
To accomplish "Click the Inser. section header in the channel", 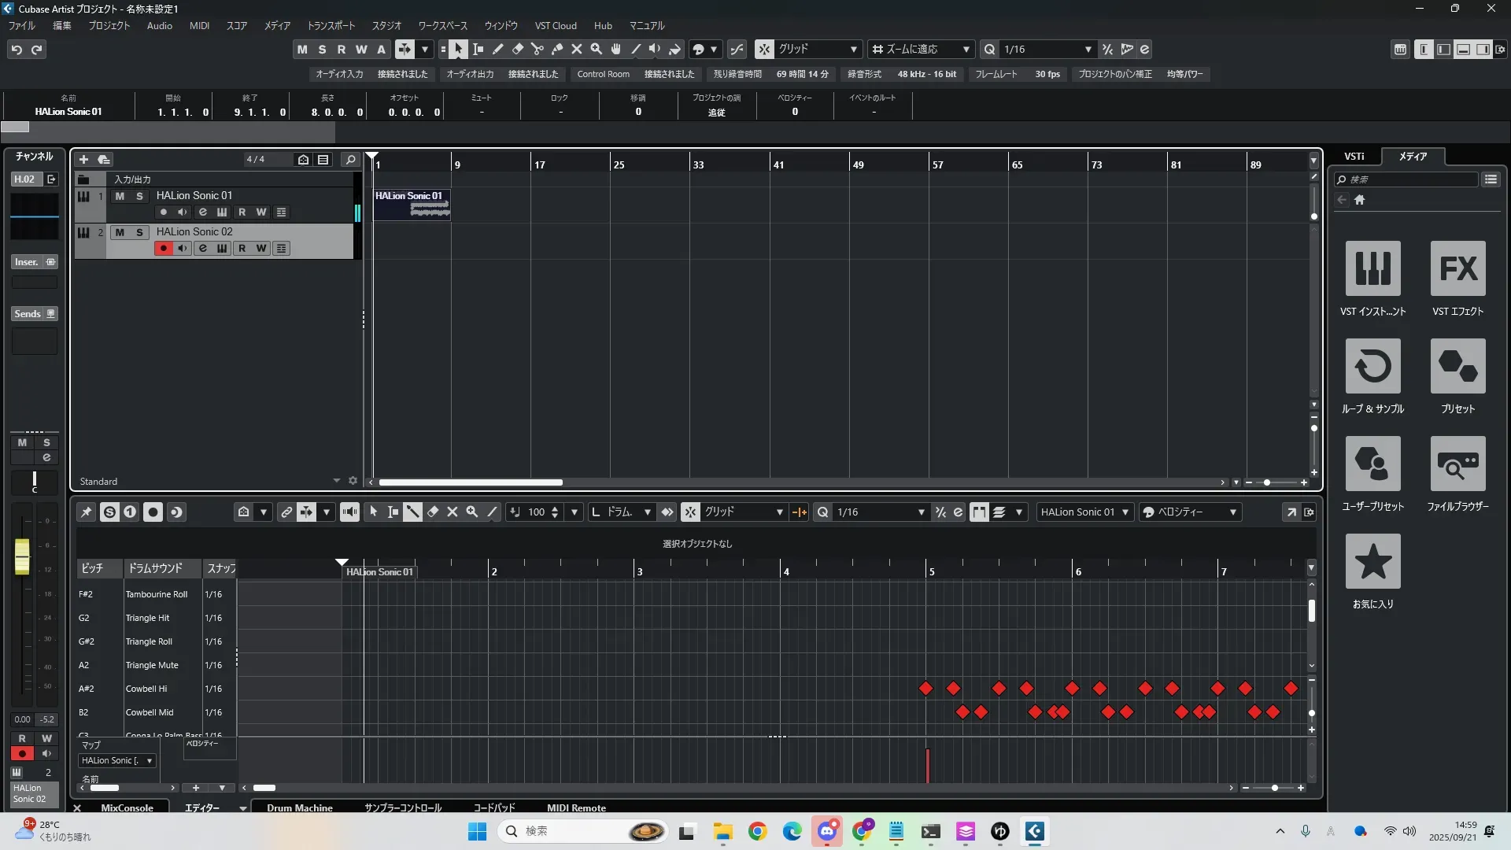I will click(x=27, y=262).
